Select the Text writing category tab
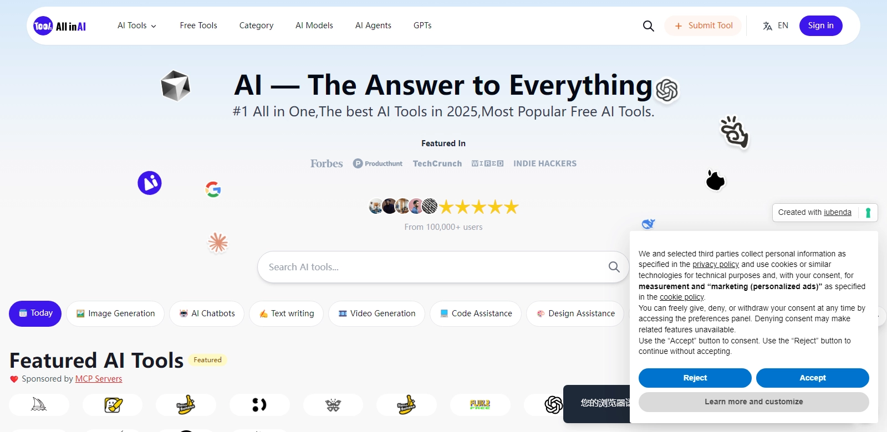This screenshot has height=432, width=887. coord(287,313)
